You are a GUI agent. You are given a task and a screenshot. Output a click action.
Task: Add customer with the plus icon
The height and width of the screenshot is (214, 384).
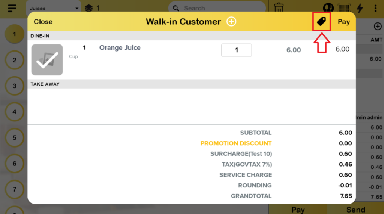point(231,22)
